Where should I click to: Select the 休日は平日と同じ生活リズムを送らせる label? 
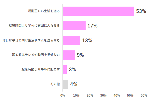pos(31,40)
